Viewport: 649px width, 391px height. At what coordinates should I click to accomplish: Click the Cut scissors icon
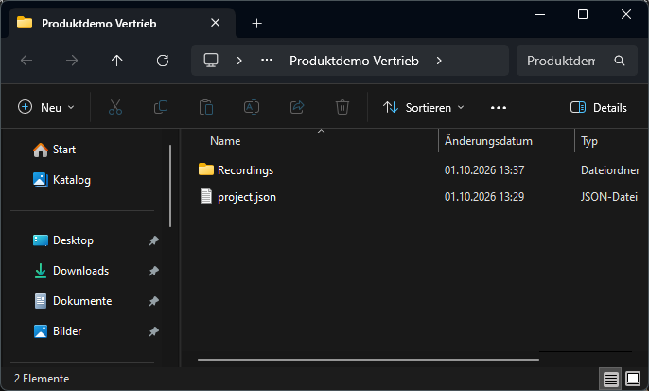pyautogui.click(x=115, y=107)
